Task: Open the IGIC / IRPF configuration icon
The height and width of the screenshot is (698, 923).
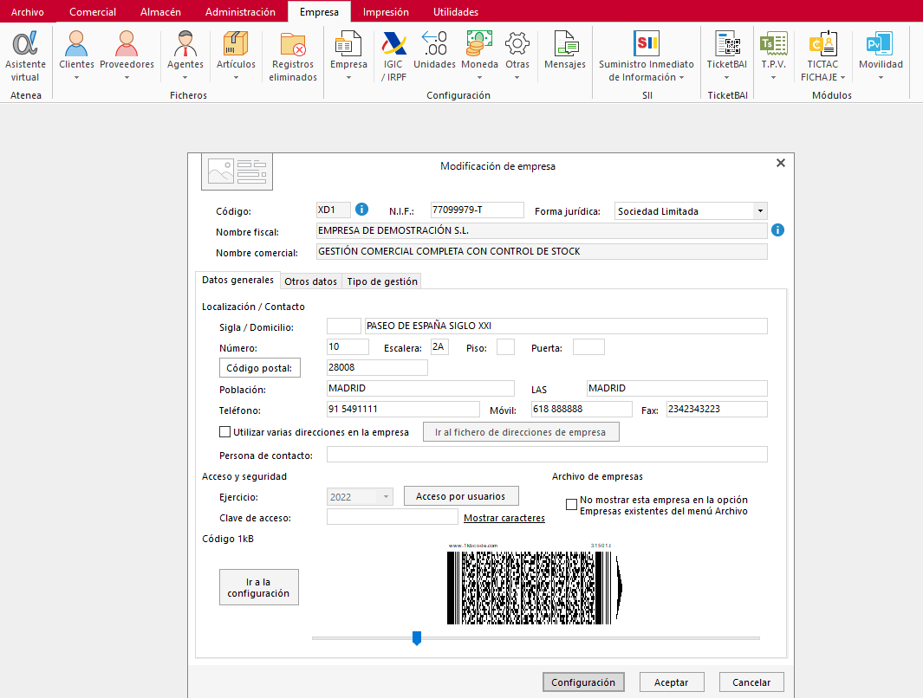Action: coord(393,56)
